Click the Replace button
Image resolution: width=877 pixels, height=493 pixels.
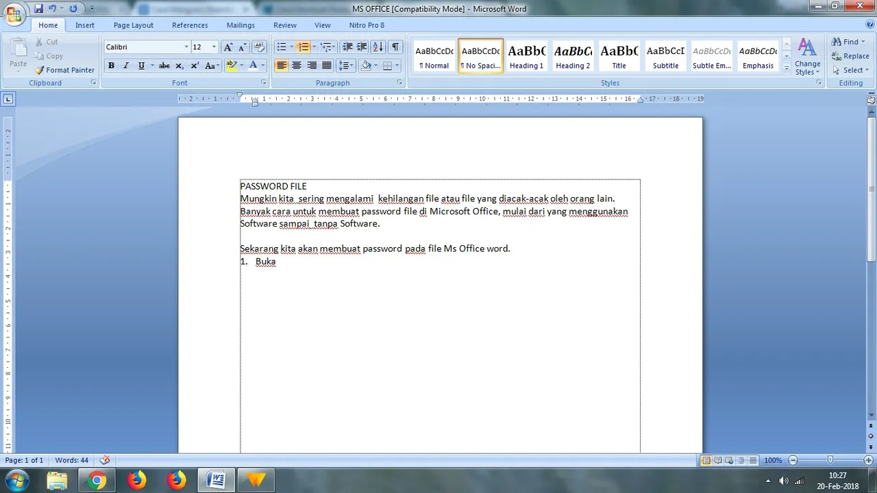850,56
